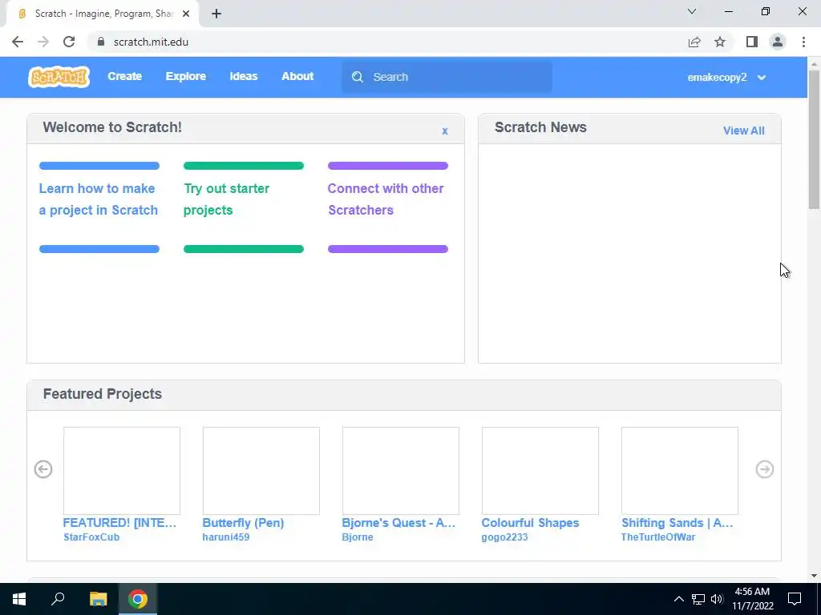This screenshot has height=615, width=821.
Task: Click the volume speaker icon
Action: [717, 599]
